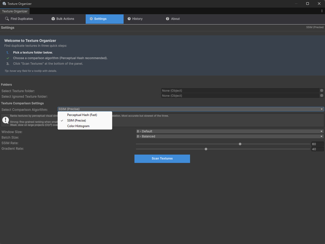The width and height of the screenshot is (325, 244).
Task: Open the Comparison Algorithm dropdown
Action: [191, 109]
